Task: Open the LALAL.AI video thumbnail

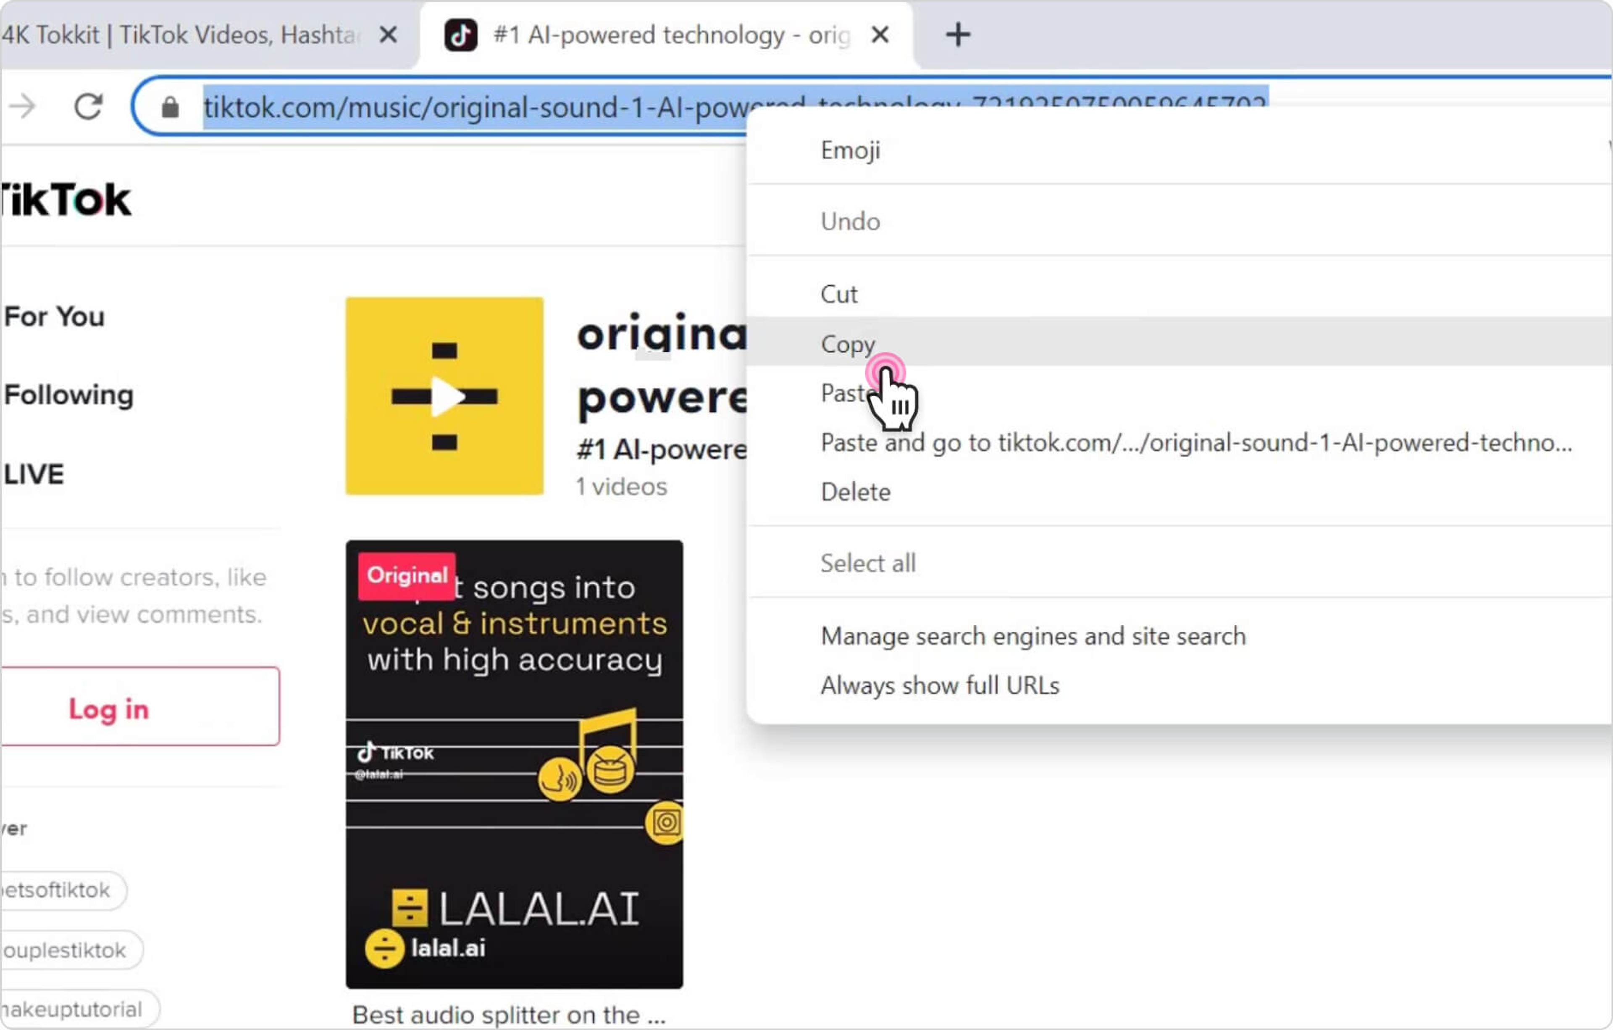Action: (514, 764)
